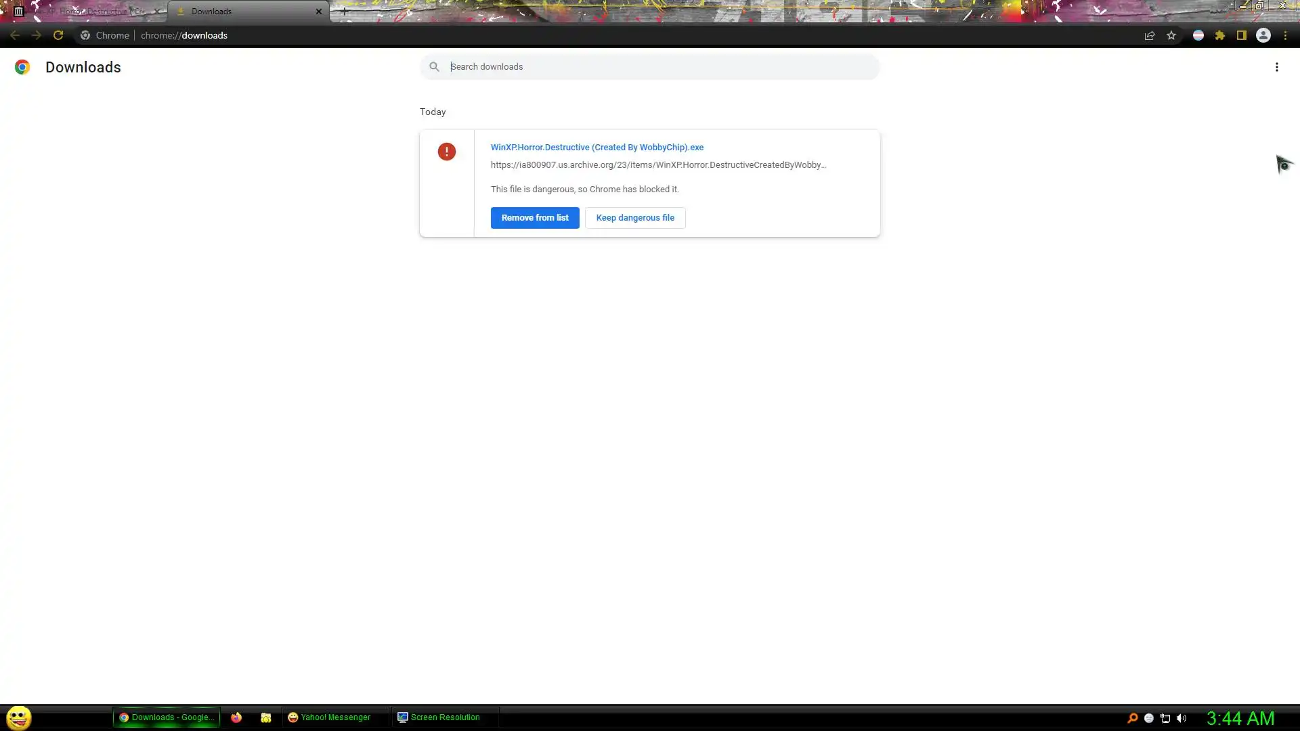Click the share this page icon

1150,35
